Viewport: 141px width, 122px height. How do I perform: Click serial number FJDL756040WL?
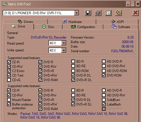pyautogui.click(x=122, y=51)
